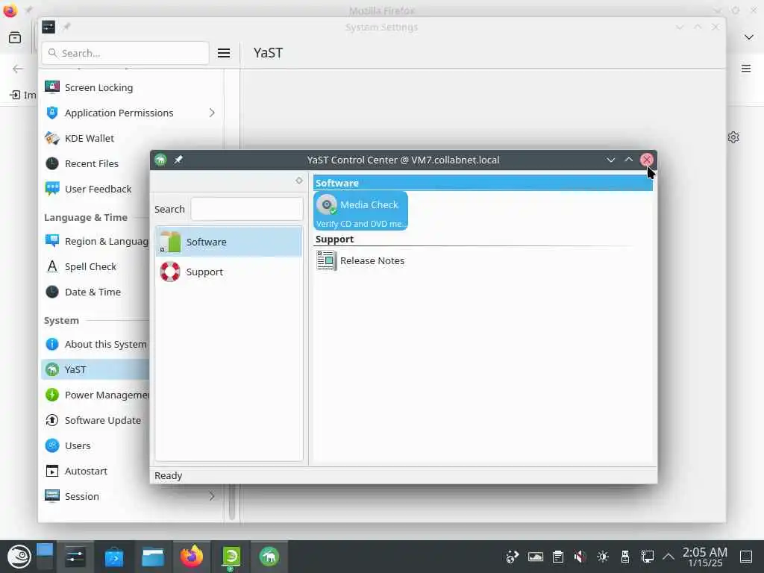This screenshot has width=764, height=573.
Task: Open Media Check module in YaST
Action: pos(360,210)
